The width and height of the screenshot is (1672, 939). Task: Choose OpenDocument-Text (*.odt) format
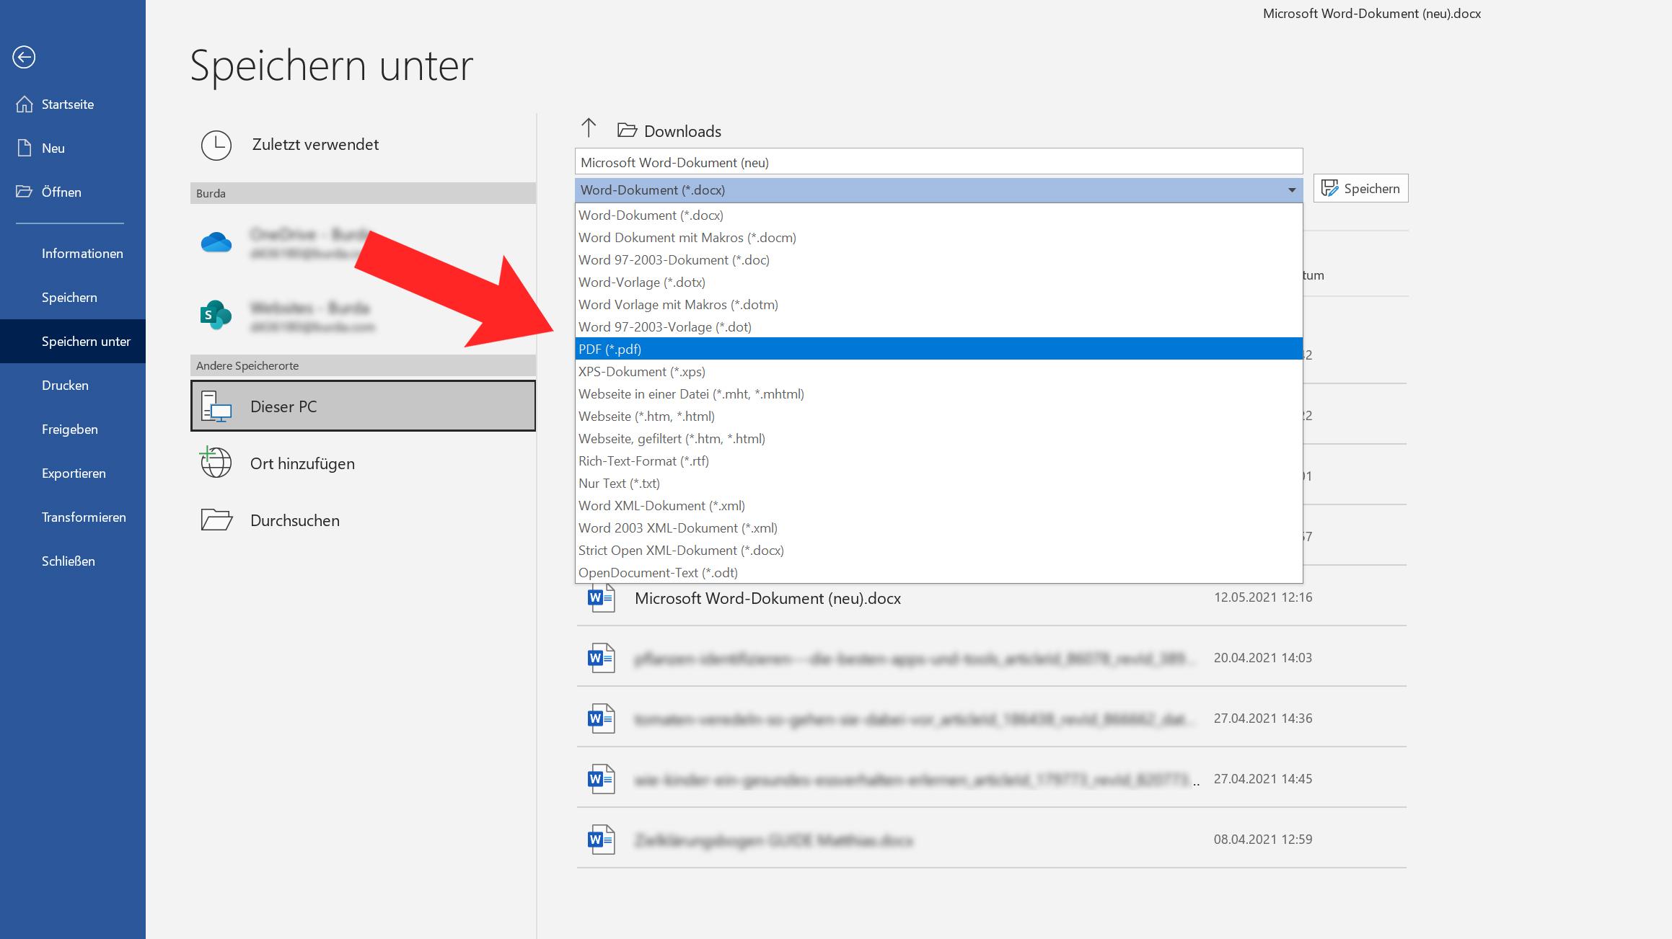(659, 572)
